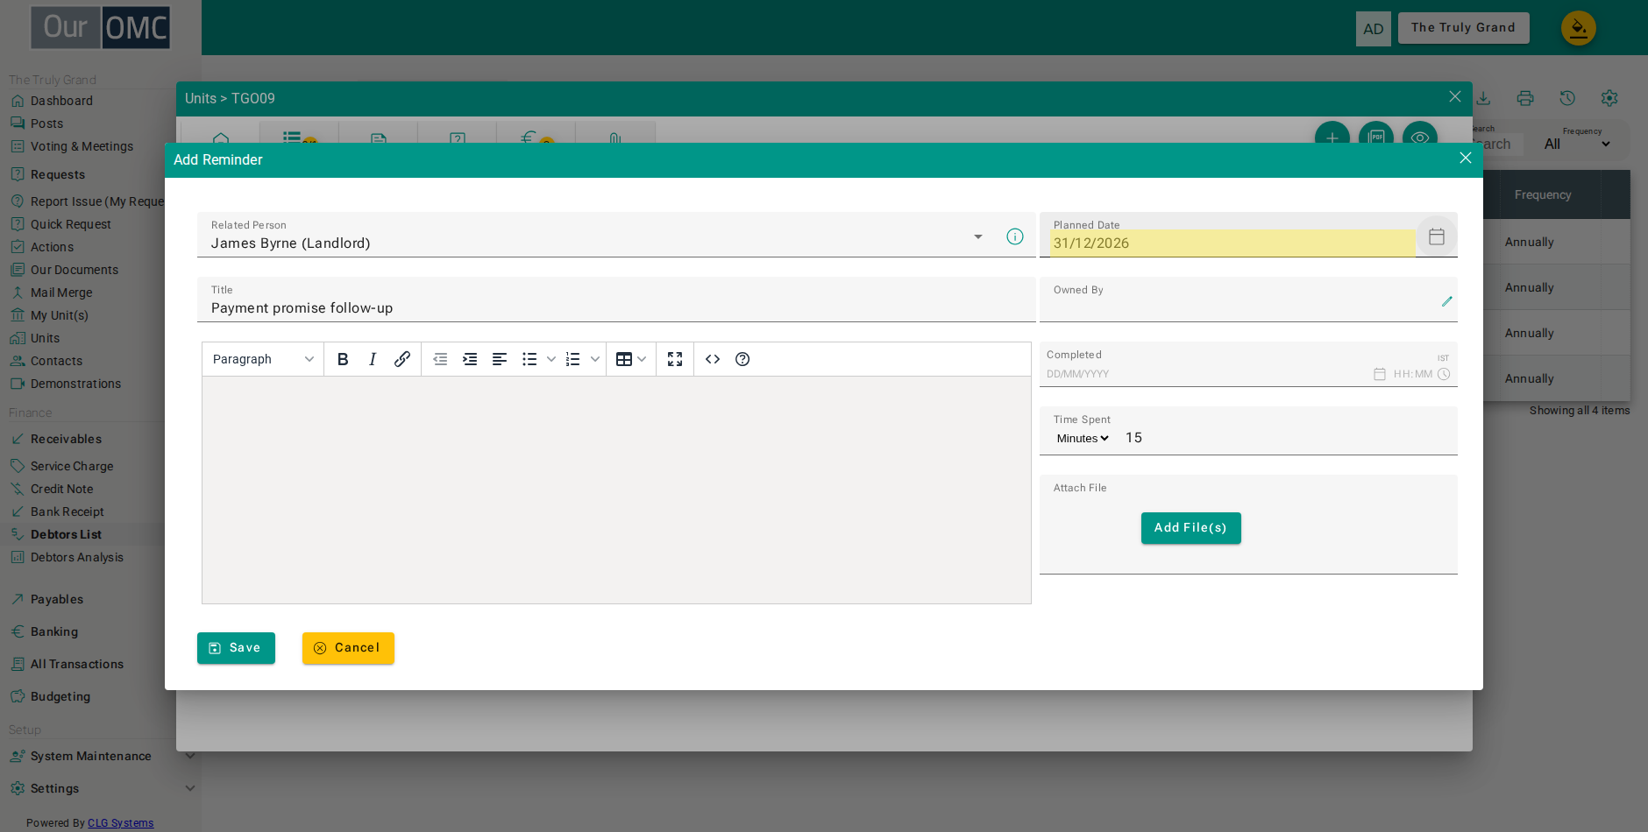Toggle italic formatting in the editor toolbar
Screen dimensions: 1648x832
point(373,359)
